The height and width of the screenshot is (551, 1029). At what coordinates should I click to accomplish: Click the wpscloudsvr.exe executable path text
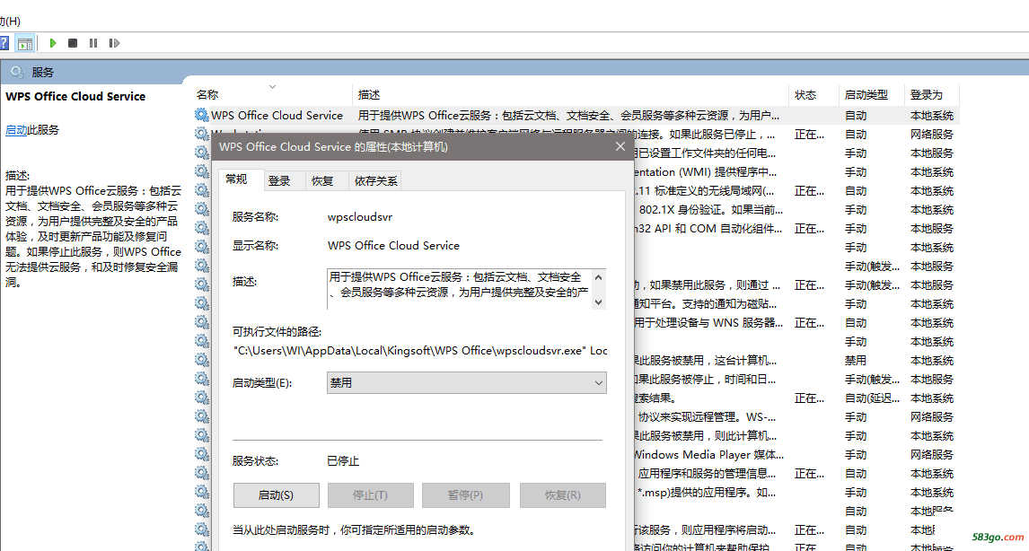pyautogui.click(x=420, y=351)
